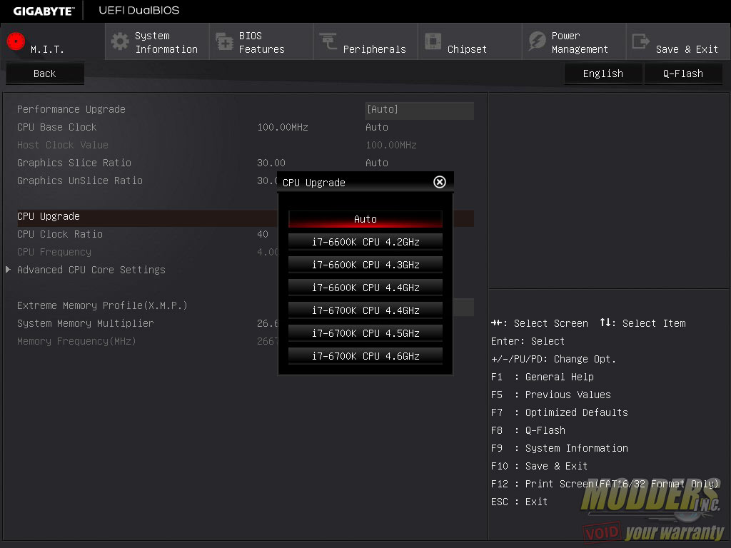Screen dimensions: 731x548
Task: Click the Back button
Action: pyautogui.click(x=45, y=73)
